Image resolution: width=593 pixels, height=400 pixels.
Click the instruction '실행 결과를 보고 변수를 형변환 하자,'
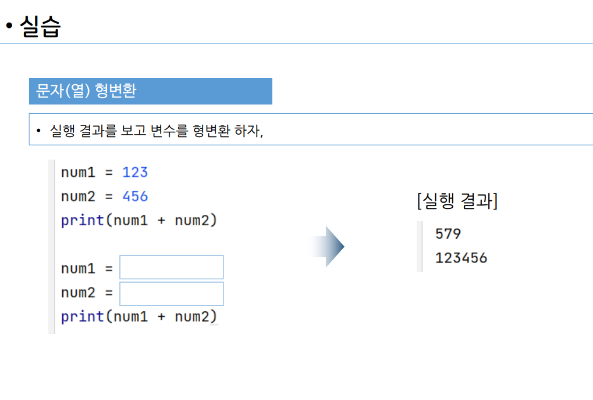(156, 131)
